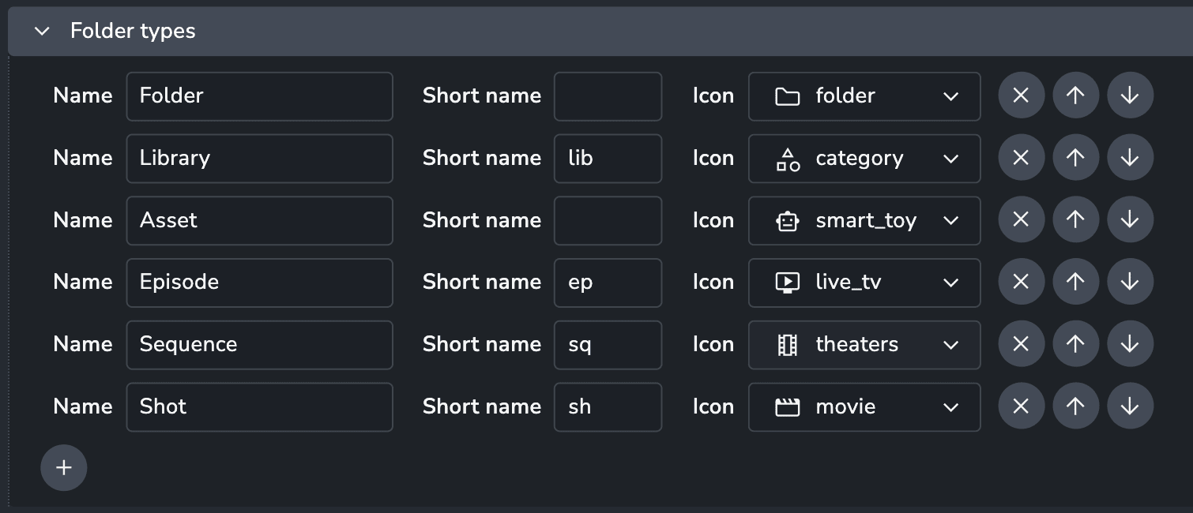The width and height of the screenshot is (1193, 513).
Task: Remove the Folder type row
Action: 1021,96
